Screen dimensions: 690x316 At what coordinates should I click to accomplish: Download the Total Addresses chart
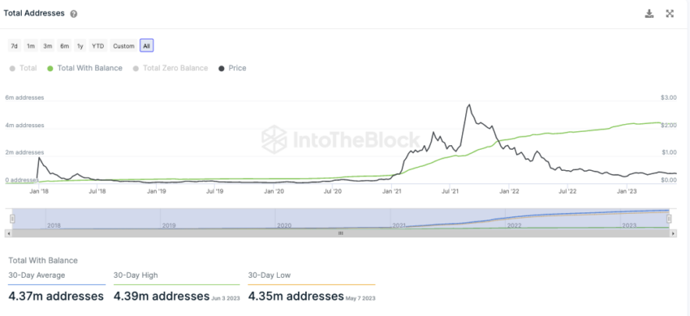click(649, 14)
